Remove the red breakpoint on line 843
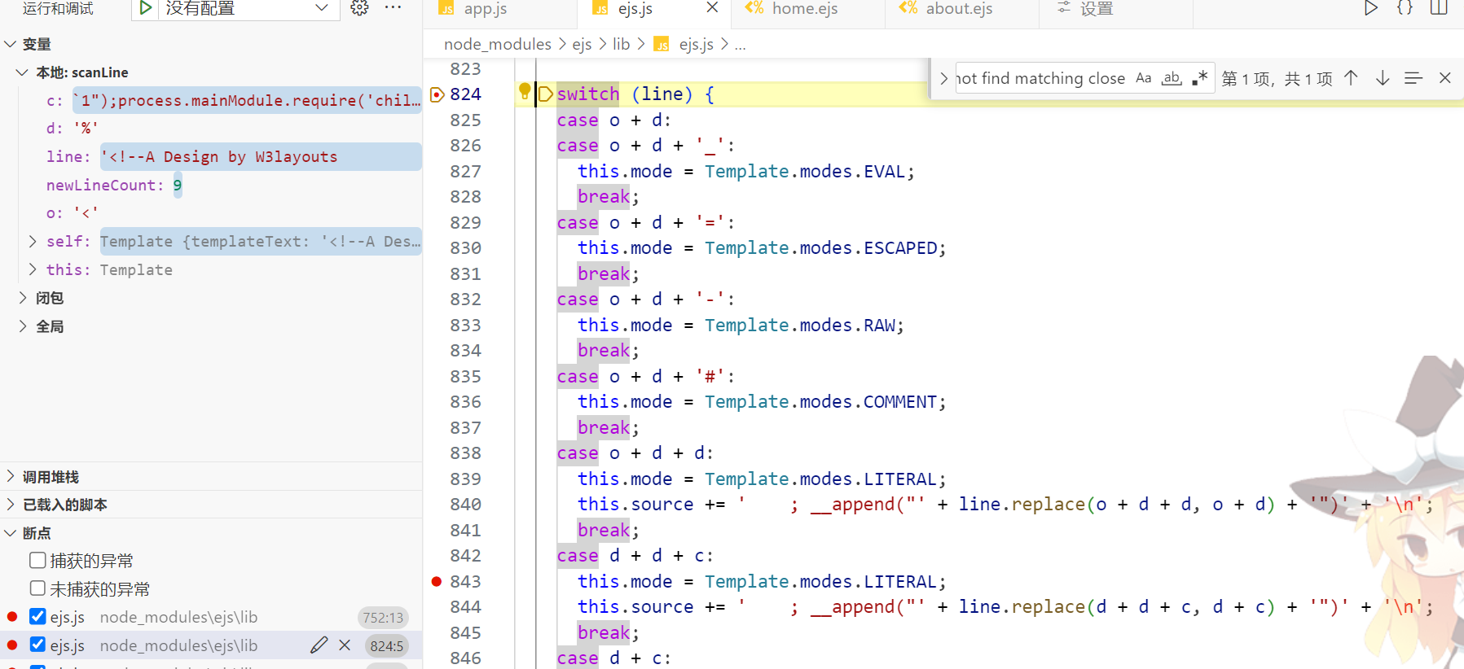Viewport: 1464px width, 669px height. (437, 581)
